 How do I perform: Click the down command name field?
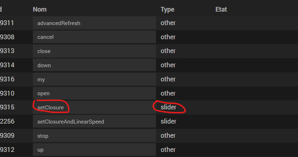coord(94,65)
